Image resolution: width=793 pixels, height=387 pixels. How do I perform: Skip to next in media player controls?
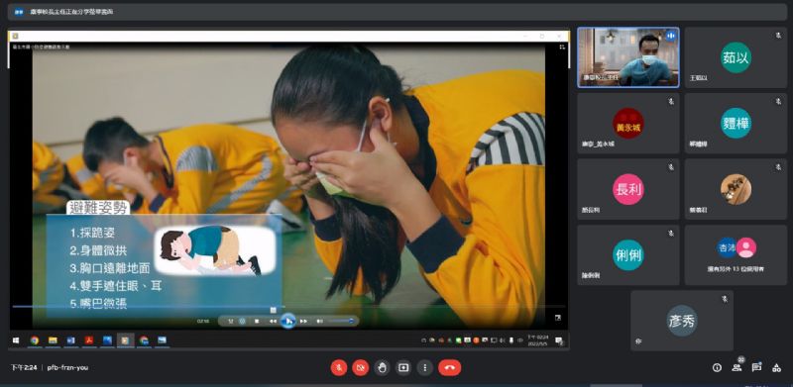(x=303, y=321)
